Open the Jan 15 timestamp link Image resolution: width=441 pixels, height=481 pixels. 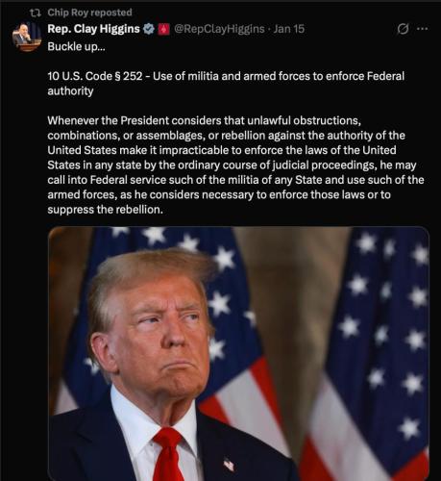click(x=289, y=29)
